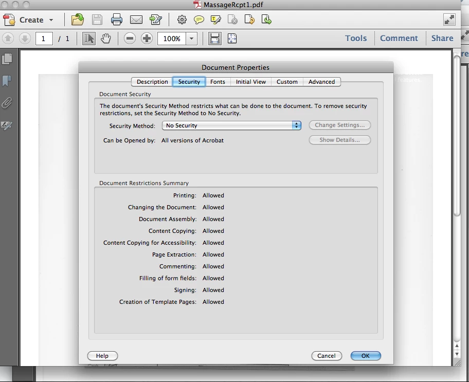
Task: Go to next page down arrow
Action: tap(25, 38)
